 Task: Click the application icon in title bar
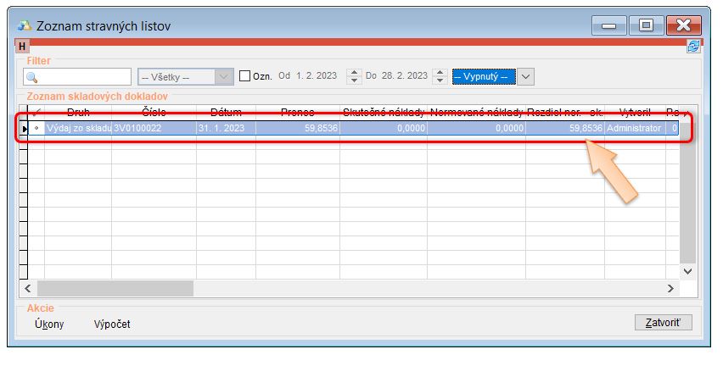(x=24, y=25)
